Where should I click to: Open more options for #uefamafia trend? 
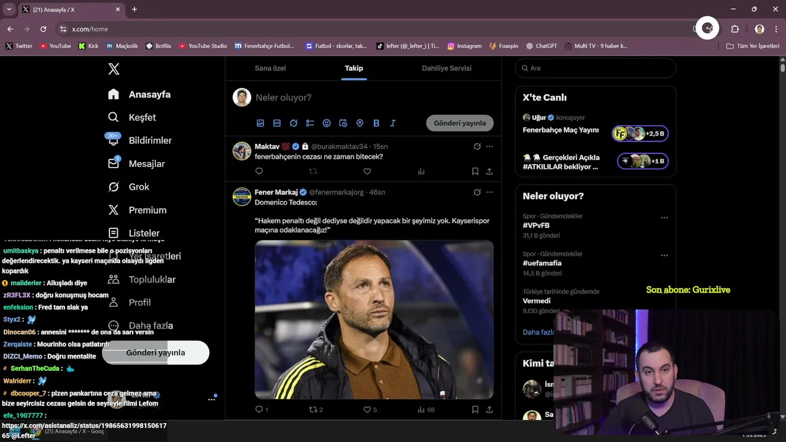pos(664,255)
